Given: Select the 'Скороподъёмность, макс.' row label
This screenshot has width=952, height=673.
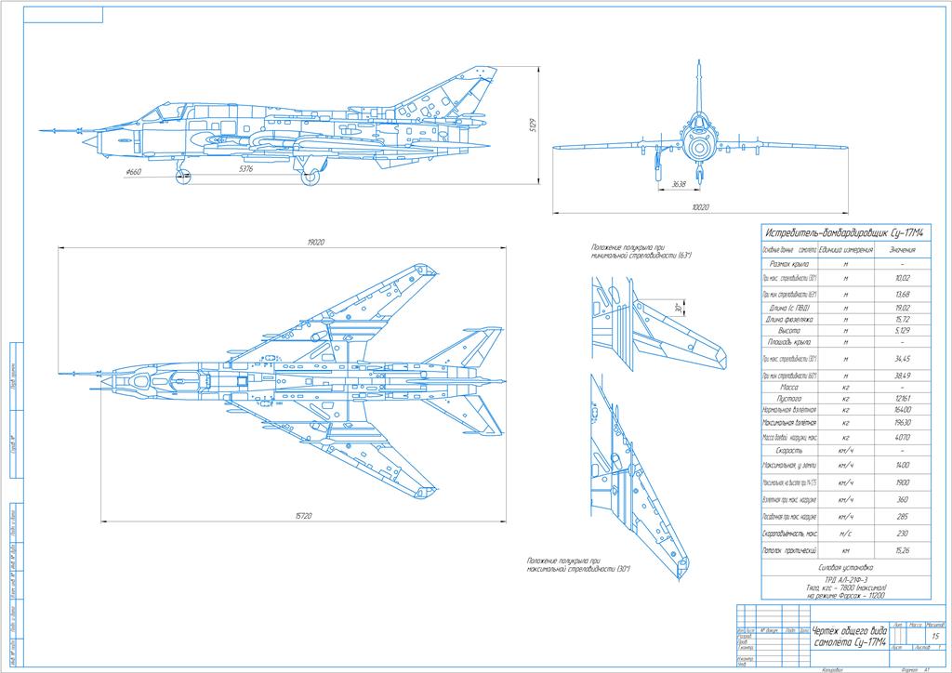Looking at the screenshot, I should [789, 534].
